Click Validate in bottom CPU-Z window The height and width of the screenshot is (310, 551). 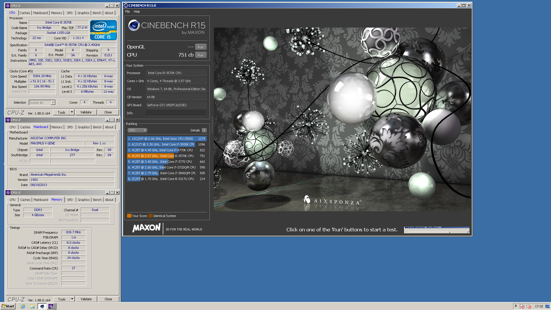coord(86,299)
